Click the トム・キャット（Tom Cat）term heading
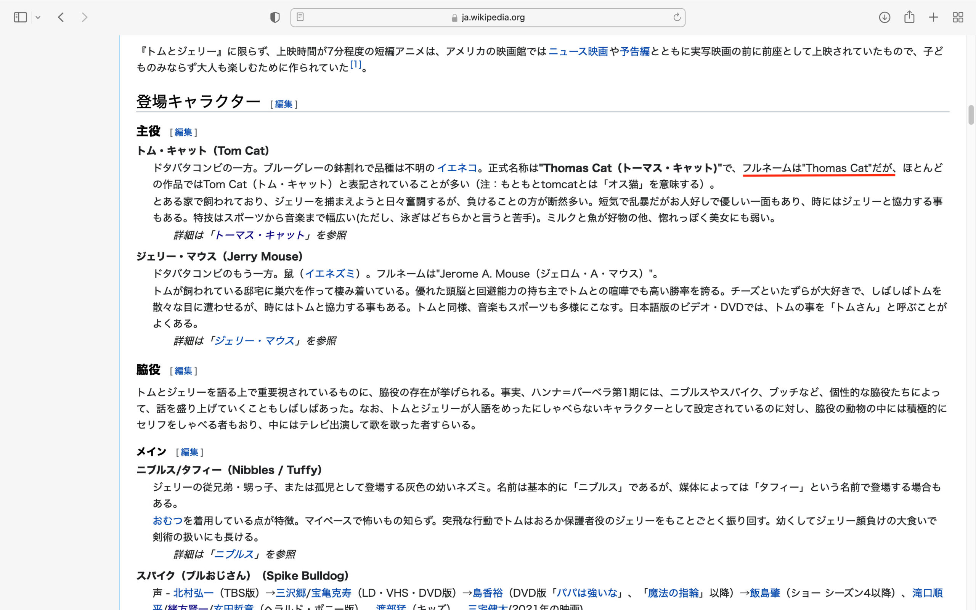 click(203, 151)
